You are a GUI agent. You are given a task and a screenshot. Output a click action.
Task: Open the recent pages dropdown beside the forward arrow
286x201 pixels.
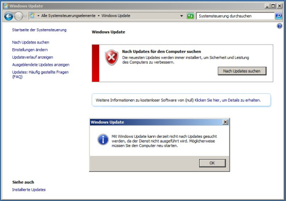tap(25, 16)
